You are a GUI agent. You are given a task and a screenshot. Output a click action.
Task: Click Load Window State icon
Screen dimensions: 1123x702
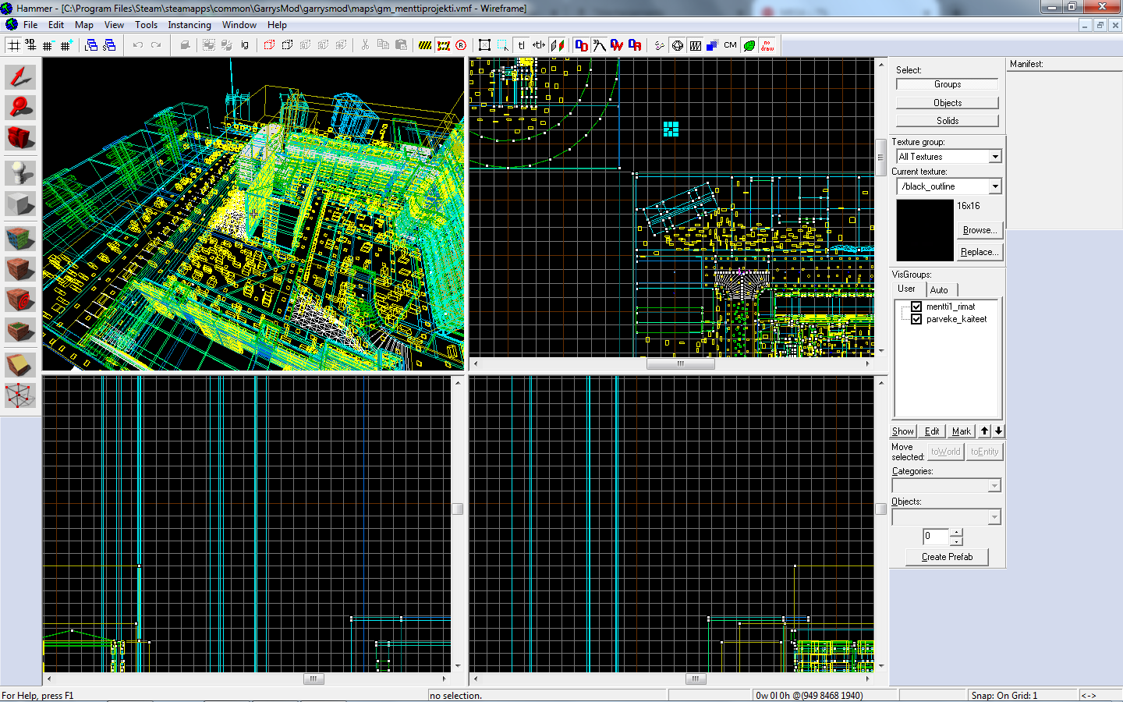coord(91,45)
